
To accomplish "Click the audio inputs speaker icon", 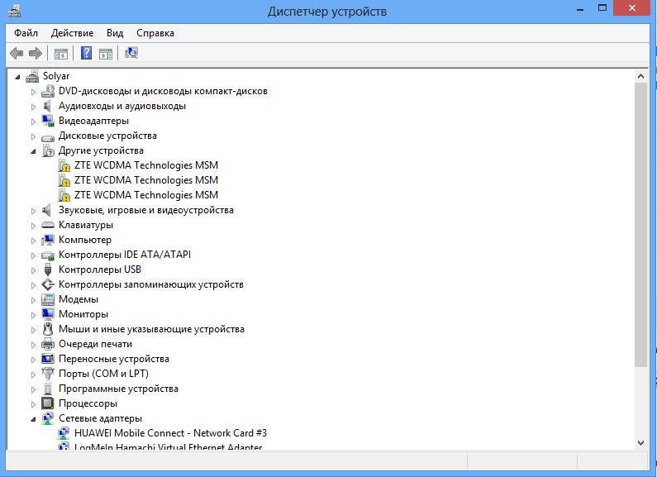I will 47,106.
